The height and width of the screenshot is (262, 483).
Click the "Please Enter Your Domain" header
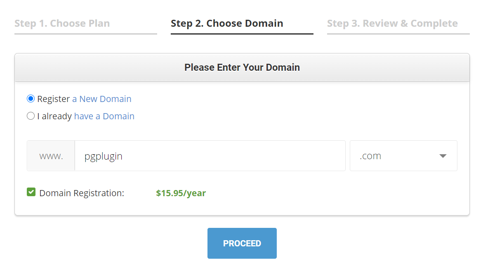point(242,67)
